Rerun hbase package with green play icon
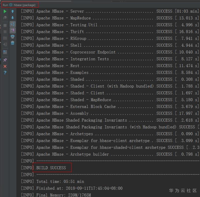Viewport: 200px width, 197px height. coord(5,12)
